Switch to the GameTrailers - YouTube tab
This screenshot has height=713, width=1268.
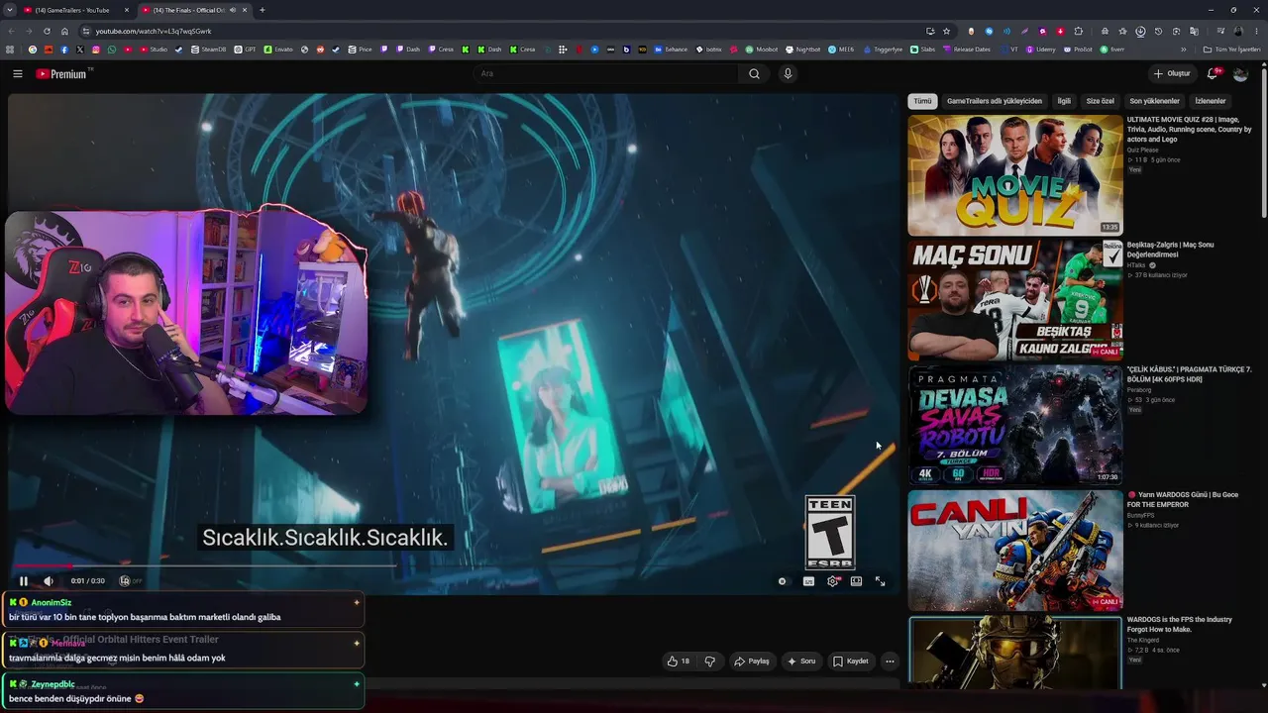tap(73, 10)
